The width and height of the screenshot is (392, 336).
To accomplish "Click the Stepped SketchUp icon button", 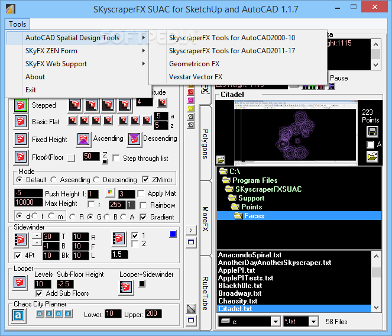I will (x=21, y=105).
